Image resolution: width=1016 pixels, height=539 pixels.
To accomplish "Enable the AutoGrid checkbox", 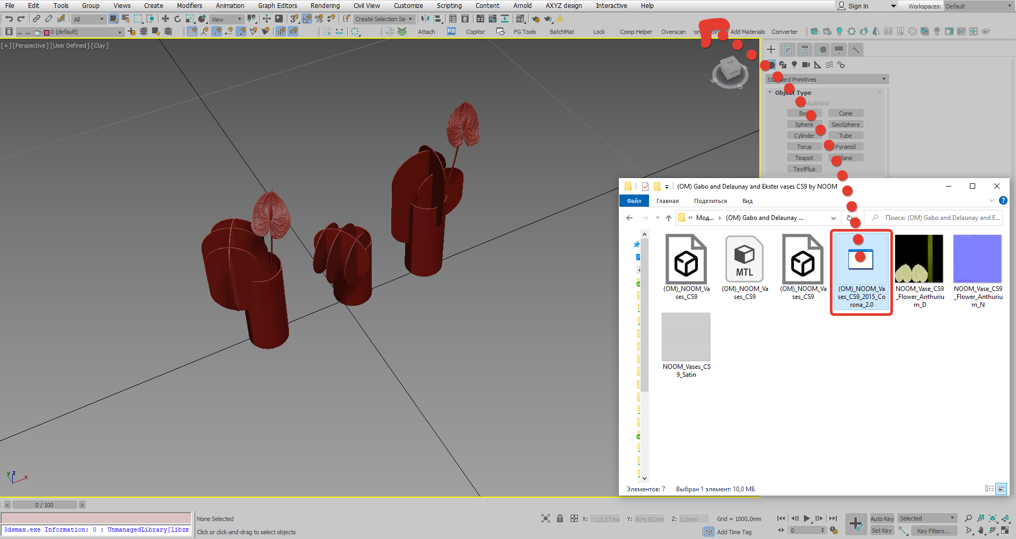I will pos(801,103).
